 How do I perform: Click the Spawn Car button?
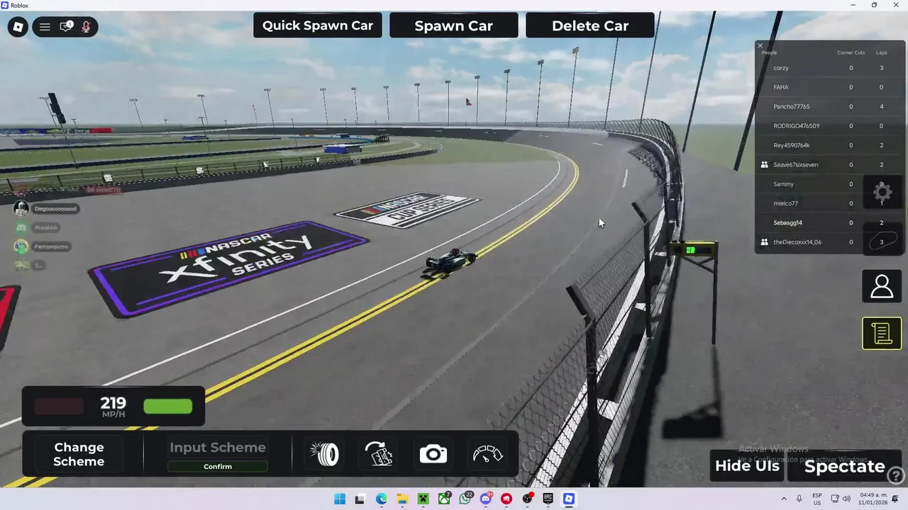(454, 25)
